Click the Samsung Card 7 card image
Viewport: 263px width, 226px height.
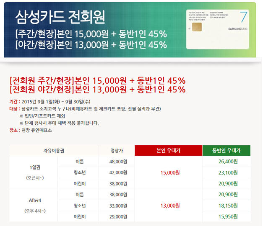point(218,29)
